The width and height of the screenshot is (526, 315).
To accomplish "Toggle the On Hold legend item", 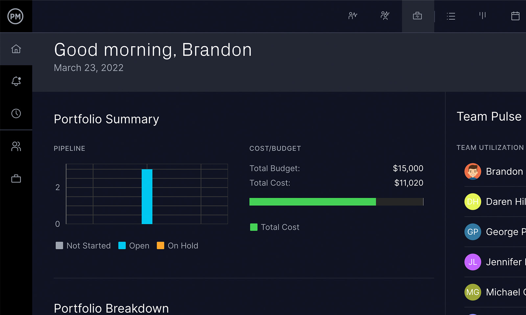I will (177, 245).
